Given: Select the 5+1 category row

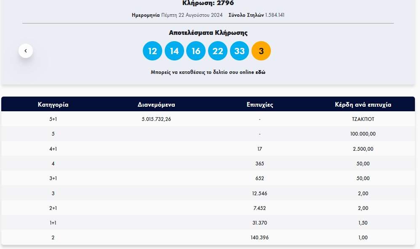Looking at the screenshot, I should click(x=53, y=119).
